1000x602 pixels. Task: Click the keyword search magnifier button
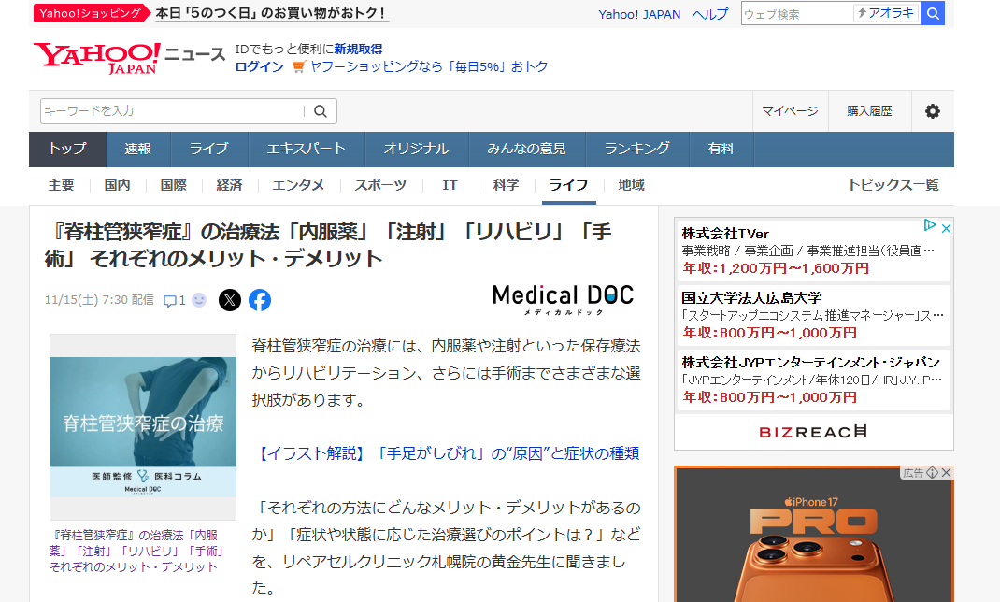[321, 111]
